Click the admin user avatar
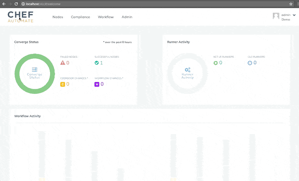 point(276,16)
